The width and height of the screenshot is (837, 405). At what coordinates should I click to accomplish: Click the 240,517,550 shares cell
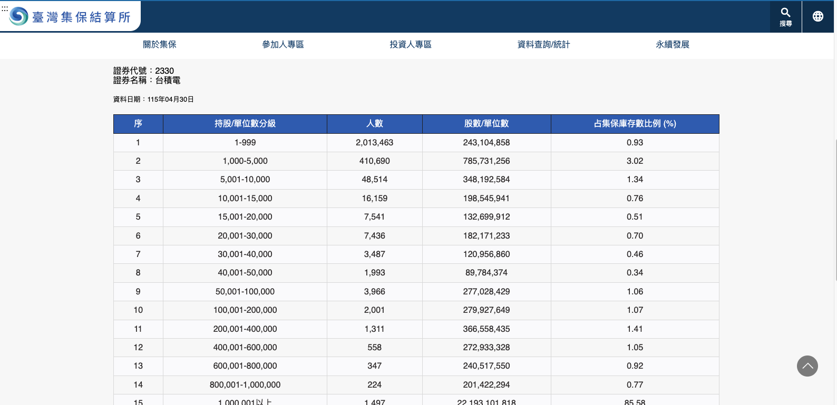point(486,366)
